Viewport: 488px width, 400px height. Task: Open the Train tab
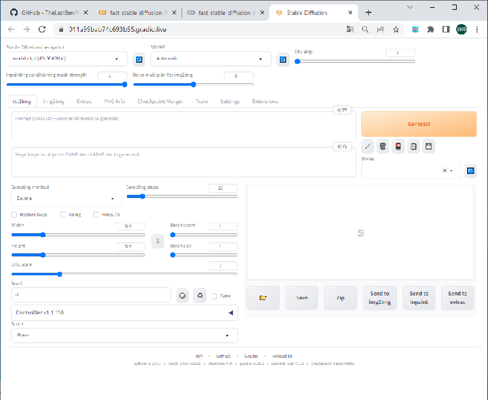pyautogui.click(x=202, y=101)
